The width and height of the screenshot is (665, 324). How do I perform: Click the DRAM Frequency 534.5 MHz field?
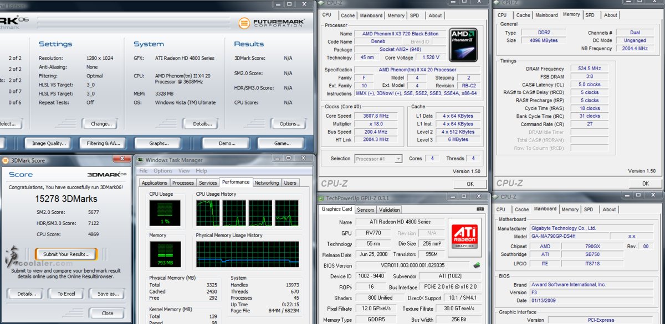589,69
